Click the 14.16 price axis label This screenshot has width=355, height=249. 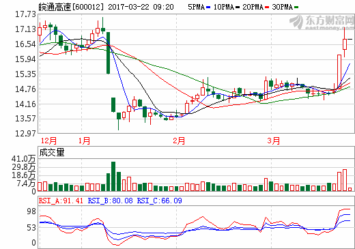point(25,104)
